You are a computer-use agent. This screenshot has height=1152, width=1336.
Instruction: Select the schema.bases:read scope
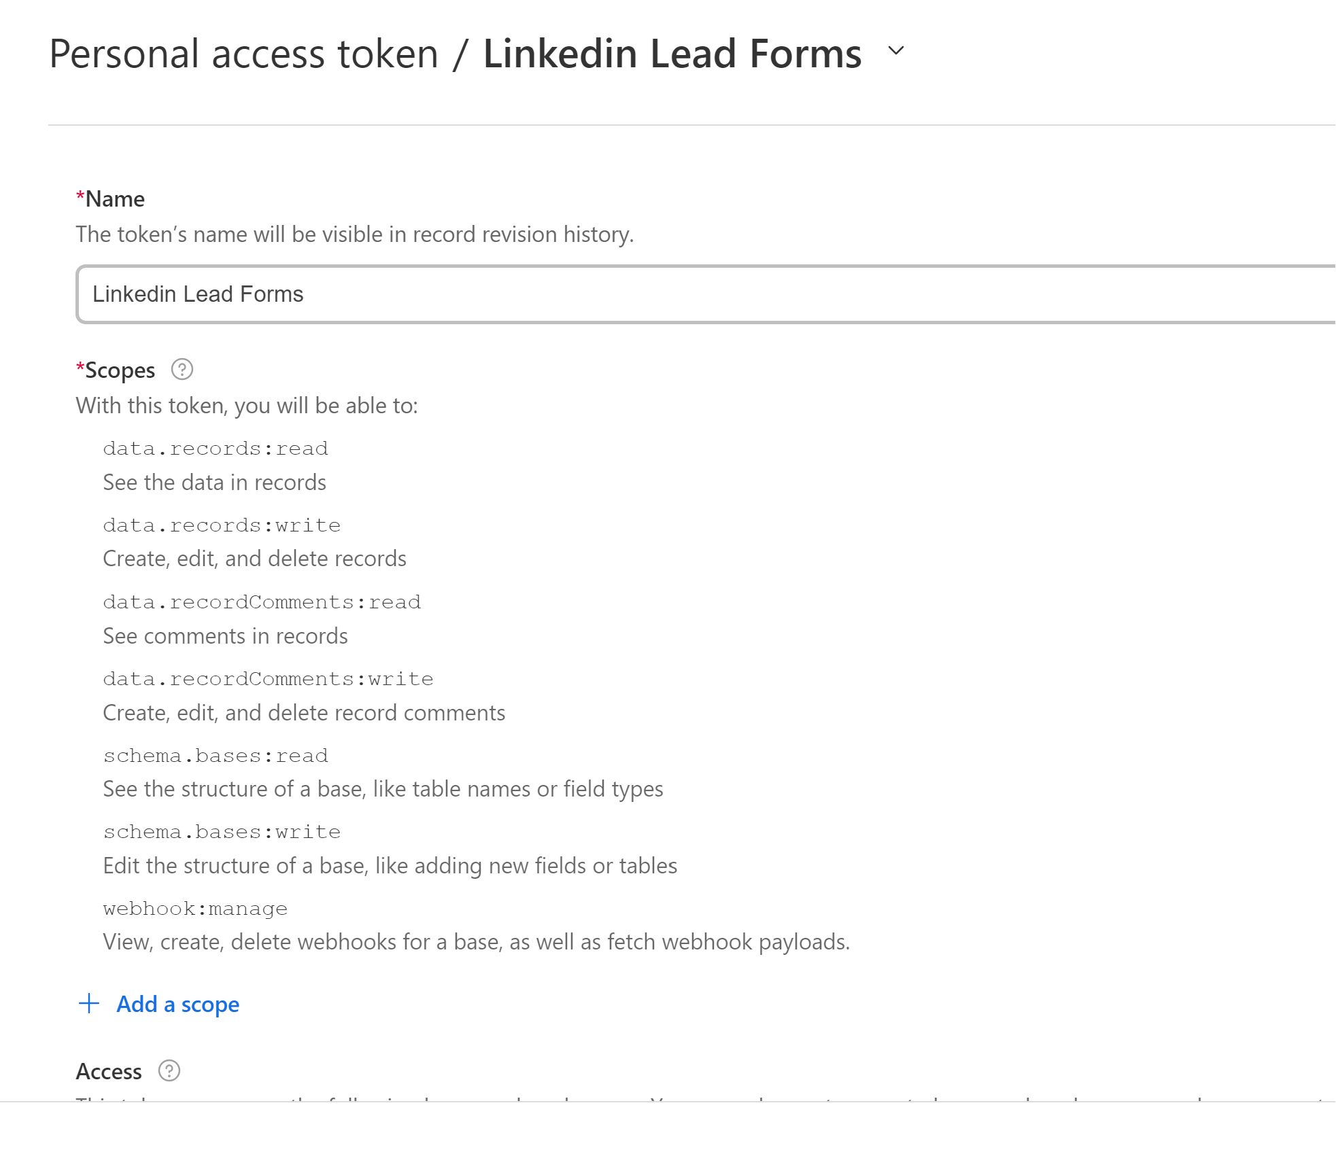[x=216, y=756]
